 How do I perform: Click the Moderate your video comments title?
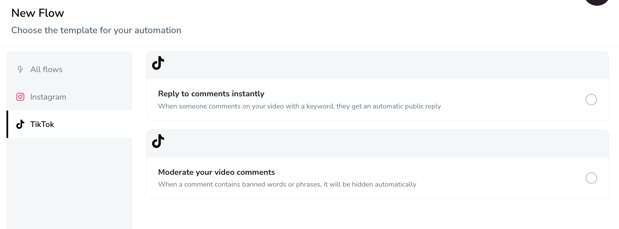[216, 172]
